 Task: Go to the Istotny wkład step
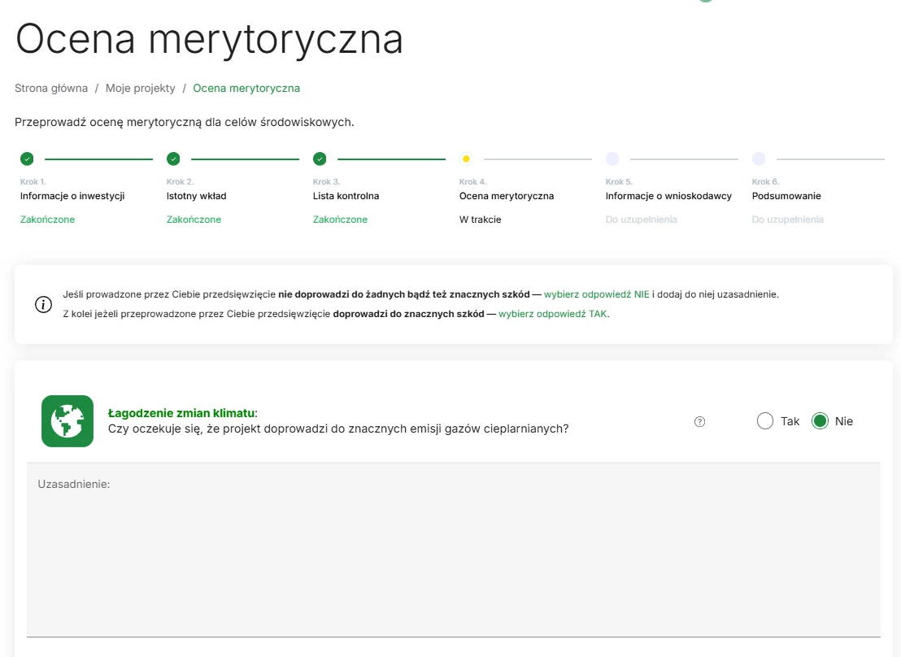coord(196,196)
